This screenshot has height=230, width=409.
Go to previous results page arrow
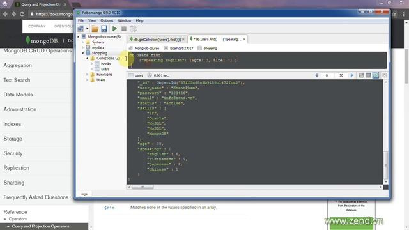tap(316, 75)
